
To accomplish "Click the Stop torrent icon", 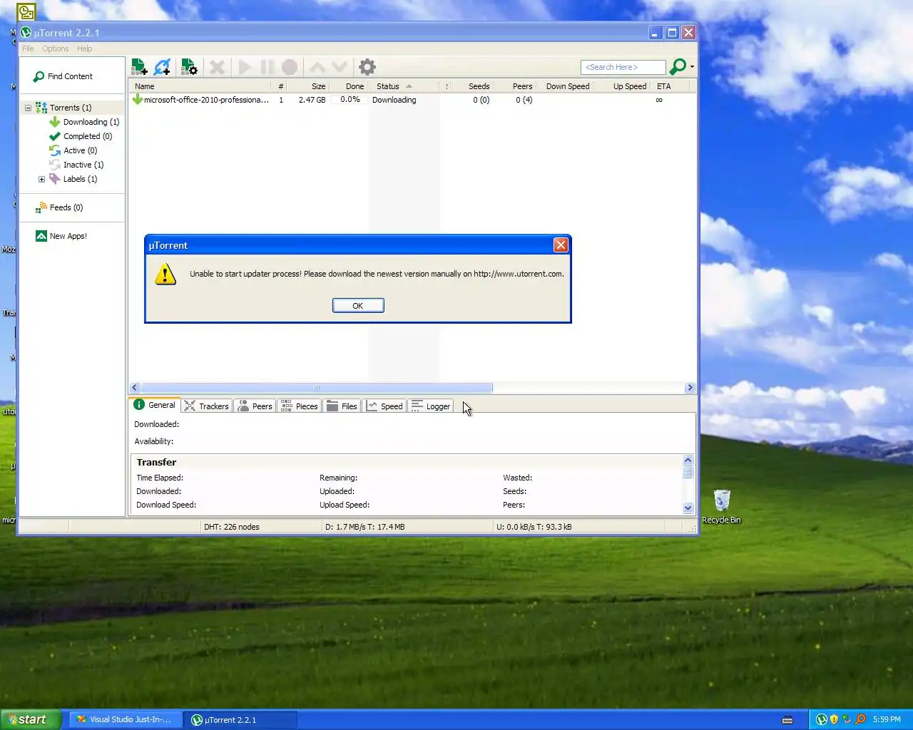I will [290, 67].
